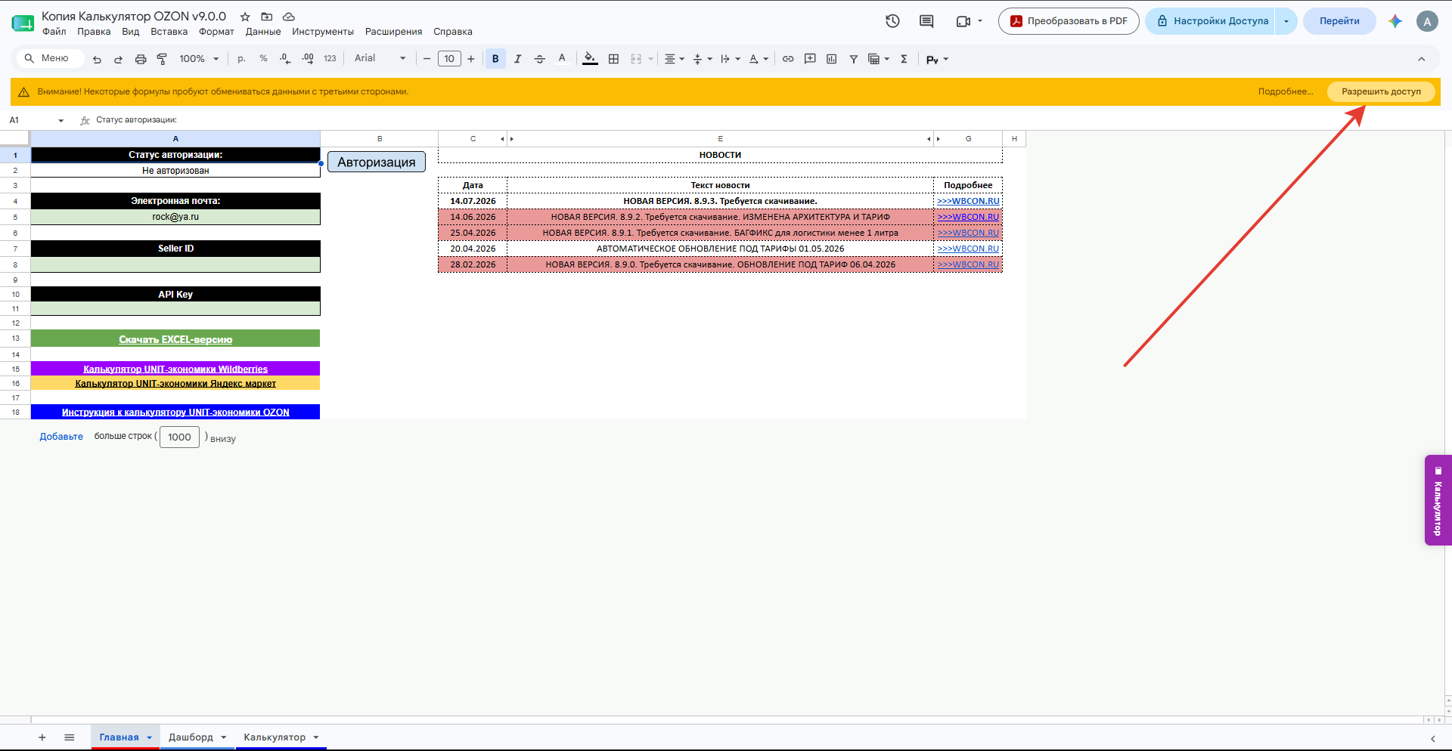Move the document using the folder icon
This screenshot has width=1452, height=751.
(267, 17)
